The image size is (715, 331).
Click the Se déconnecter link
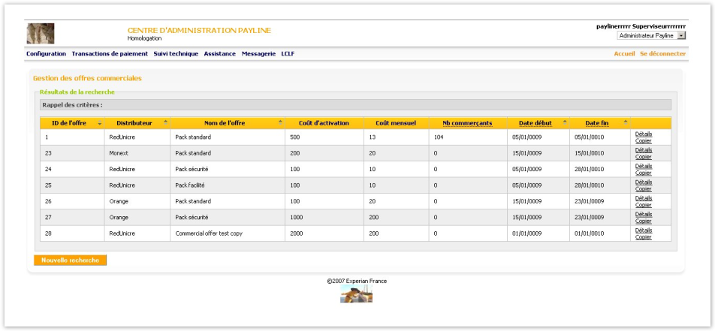(x=663, y=54)
